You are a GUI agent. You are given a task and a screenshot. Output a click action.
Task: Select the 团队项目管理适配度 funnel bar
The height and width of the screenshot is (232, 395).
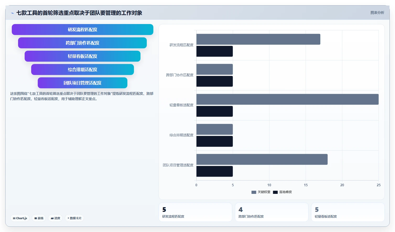[83, 83]
